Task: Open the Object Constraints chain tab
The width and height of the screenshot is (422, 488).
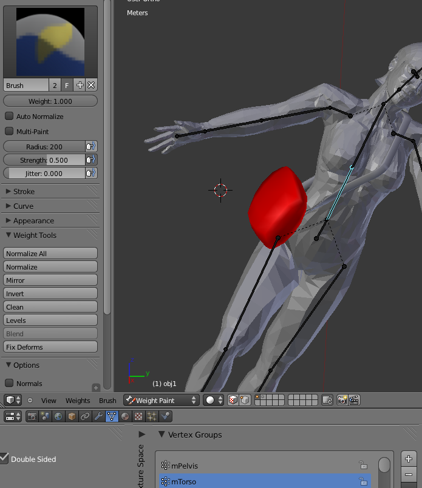Action: click(85, 416)
